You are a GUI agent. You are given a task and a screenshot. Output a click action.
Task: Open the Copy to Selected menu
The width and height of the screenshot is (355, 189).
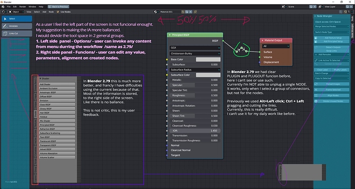click(x=332, y=78)
